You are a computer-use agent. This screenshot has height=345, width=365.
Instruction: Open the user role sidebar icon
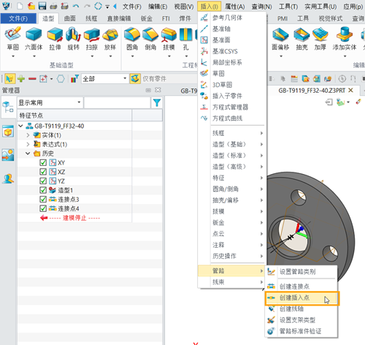click(x=8, y=178)
